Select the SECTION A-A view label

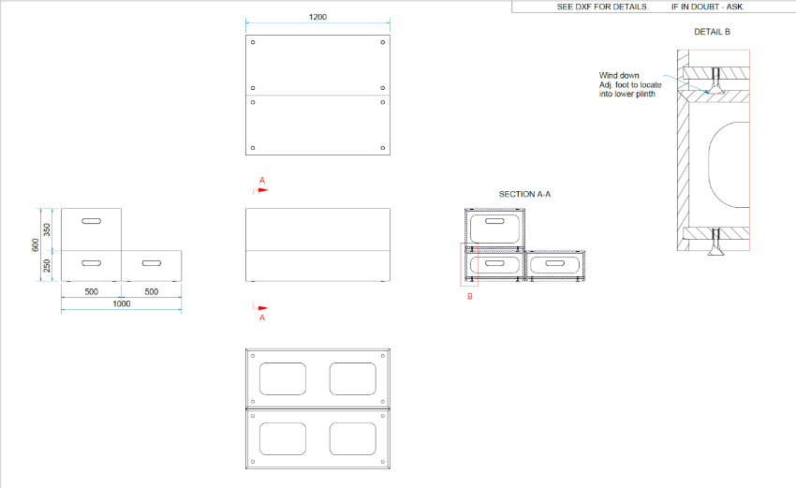coord(524,194)
